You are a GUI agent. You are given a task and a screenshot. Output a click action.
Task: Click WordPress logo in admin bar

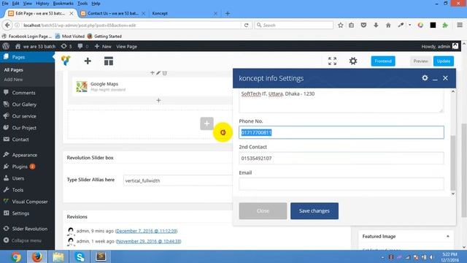pos(6,46)
